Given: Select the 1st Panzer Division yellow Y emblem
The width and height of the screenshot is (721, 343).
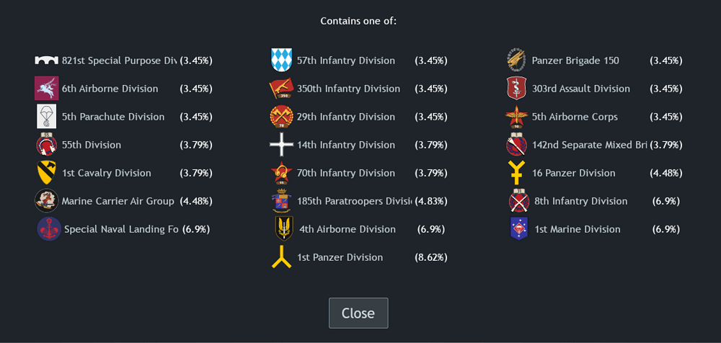Looking at the screenshot, I should pyautogui.click(x=281, y=257).
